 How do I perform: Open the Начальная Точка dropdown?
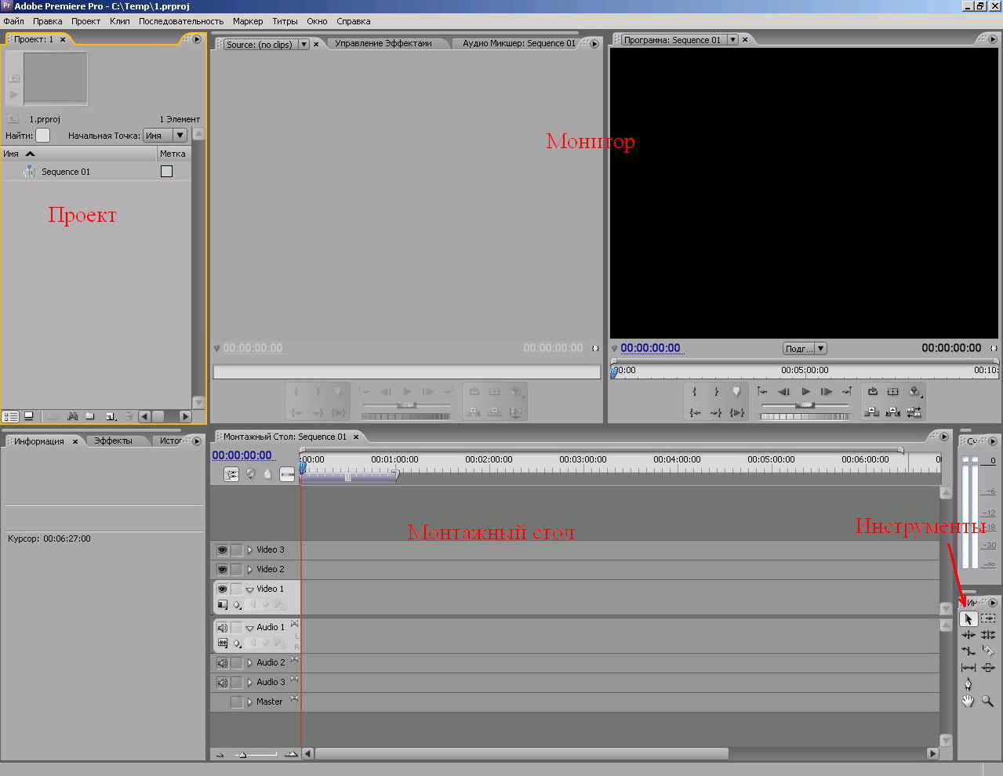click(x=165, y=135)
